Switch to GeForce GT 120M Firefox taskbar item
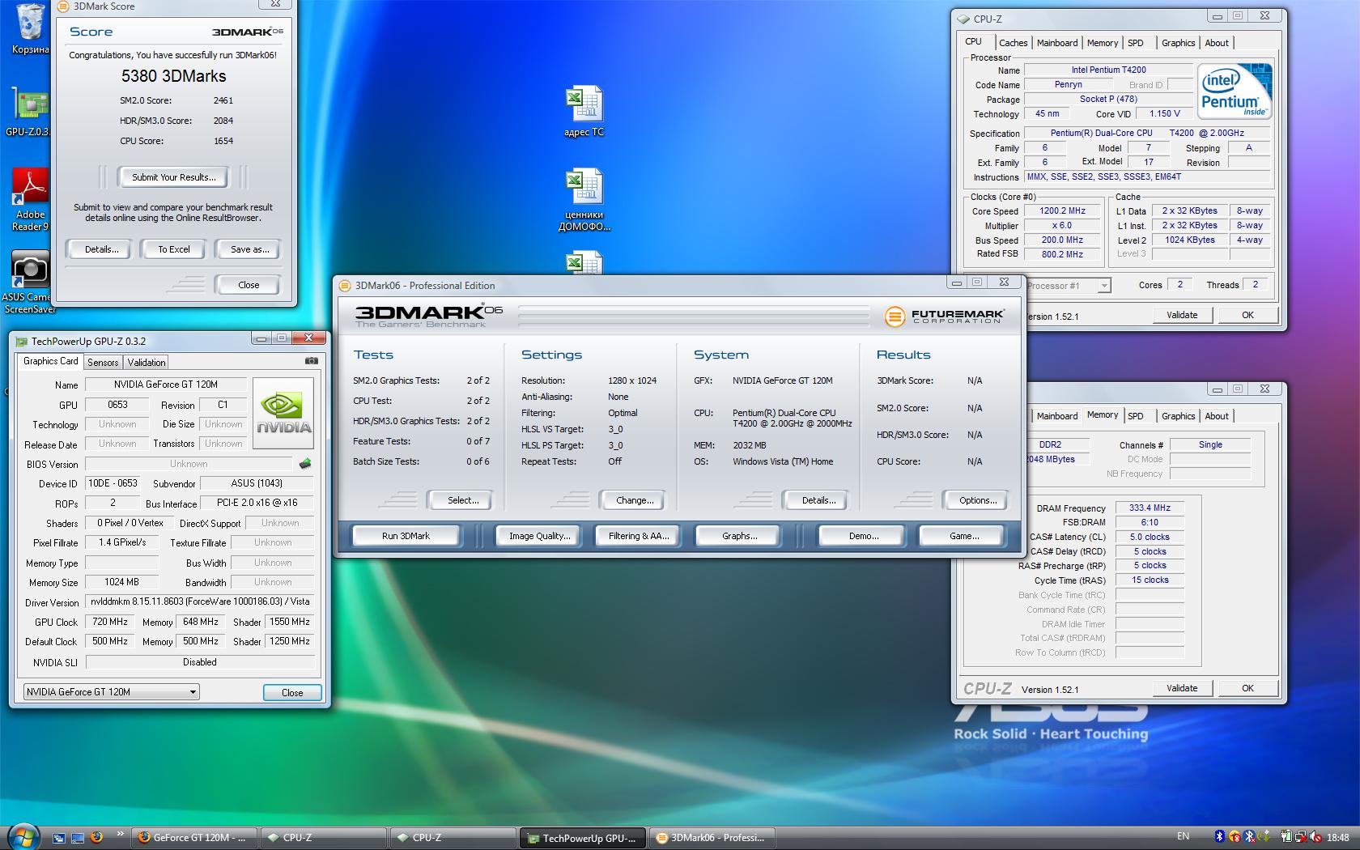 click(194, 838)
